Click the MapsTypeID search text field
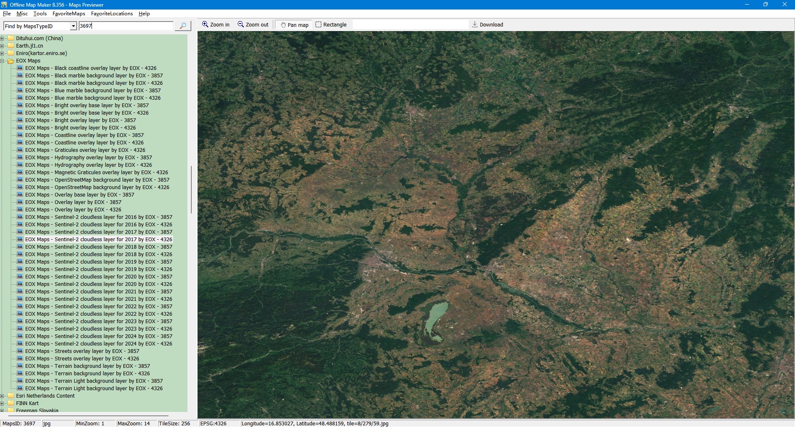The image size is (795, 427). 126,26
